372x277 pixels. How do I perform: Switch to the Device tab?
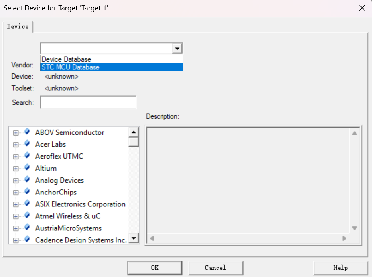click(18, 27)
